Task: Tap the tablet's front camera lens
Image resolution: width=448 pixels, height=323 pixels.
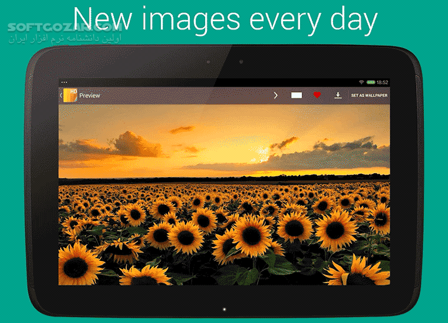Action: pyautogui.click(x=241, y=61)
